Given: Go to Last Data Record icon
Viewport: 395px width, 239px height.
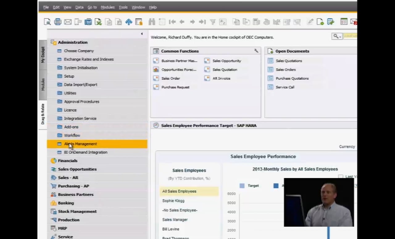Looking at the screenshot, I should pyautogui.click(x=202, y=22).
